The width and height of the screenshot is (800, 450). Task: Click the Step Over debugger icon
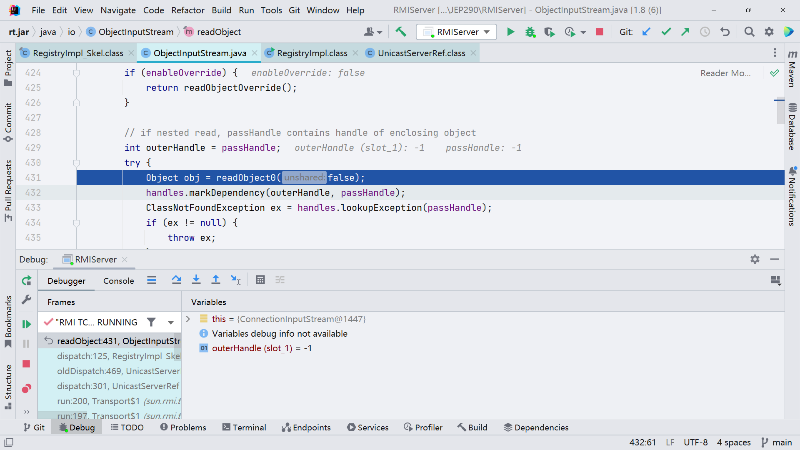click(176, 280)
